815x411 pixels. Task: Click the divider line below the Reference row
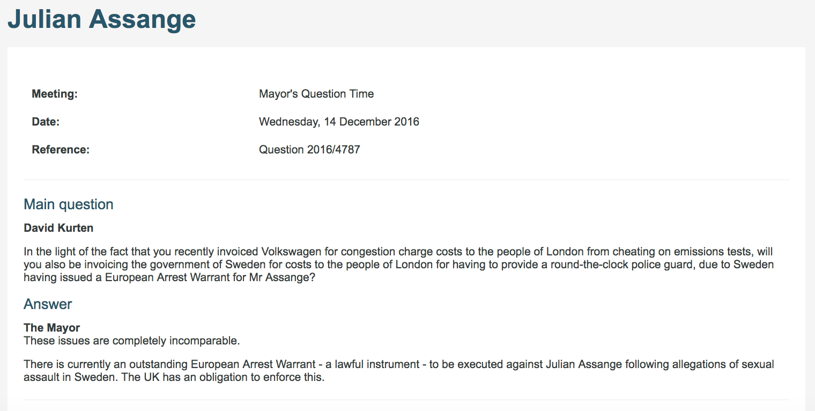(406, 180)
